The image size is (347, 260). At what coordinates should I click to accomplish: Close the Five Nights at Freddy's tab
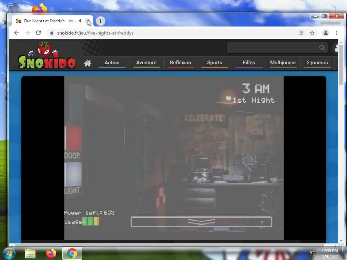88,21
